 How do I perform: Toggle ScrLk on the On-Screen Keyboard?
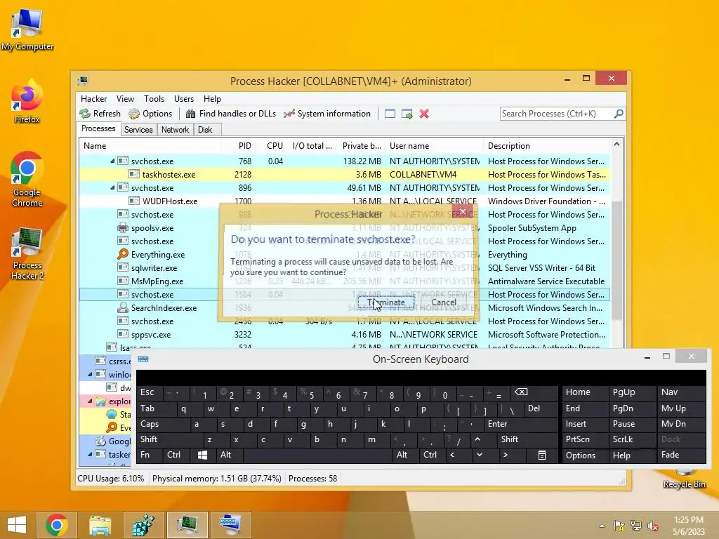pyautogui.click(x=631, y=439)
